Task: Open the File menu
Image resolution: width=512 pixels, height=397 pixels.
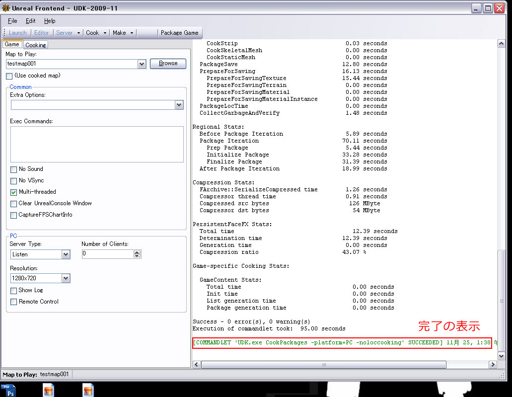Action: [x=12, y=21]
